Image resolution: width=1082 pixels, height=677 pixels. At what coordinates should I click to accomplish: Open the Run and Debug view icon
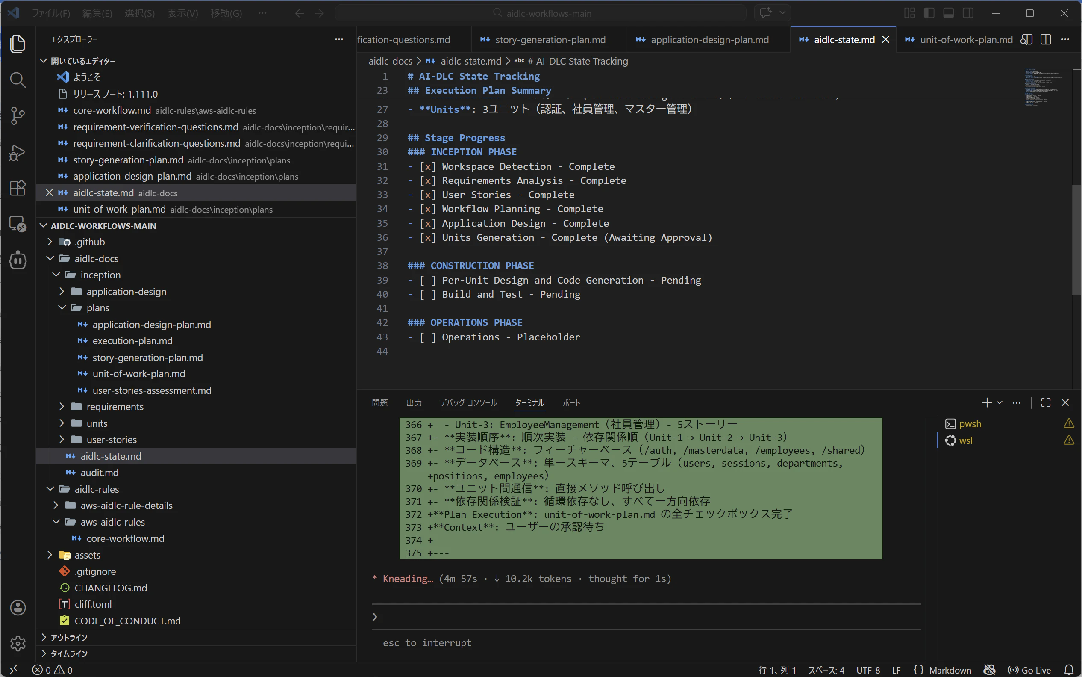pyautogui.click(x=18, y=152)
